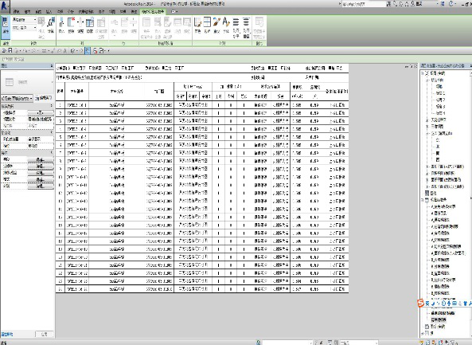Viewport: 472px width, 345px height.
Task: Collapse the Identity Data group in Properties
Action: 52,106
